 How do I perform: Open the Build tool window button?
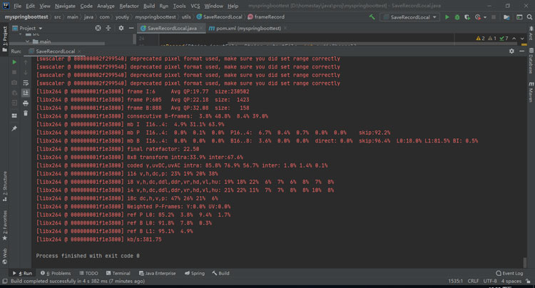click(220, 273)
